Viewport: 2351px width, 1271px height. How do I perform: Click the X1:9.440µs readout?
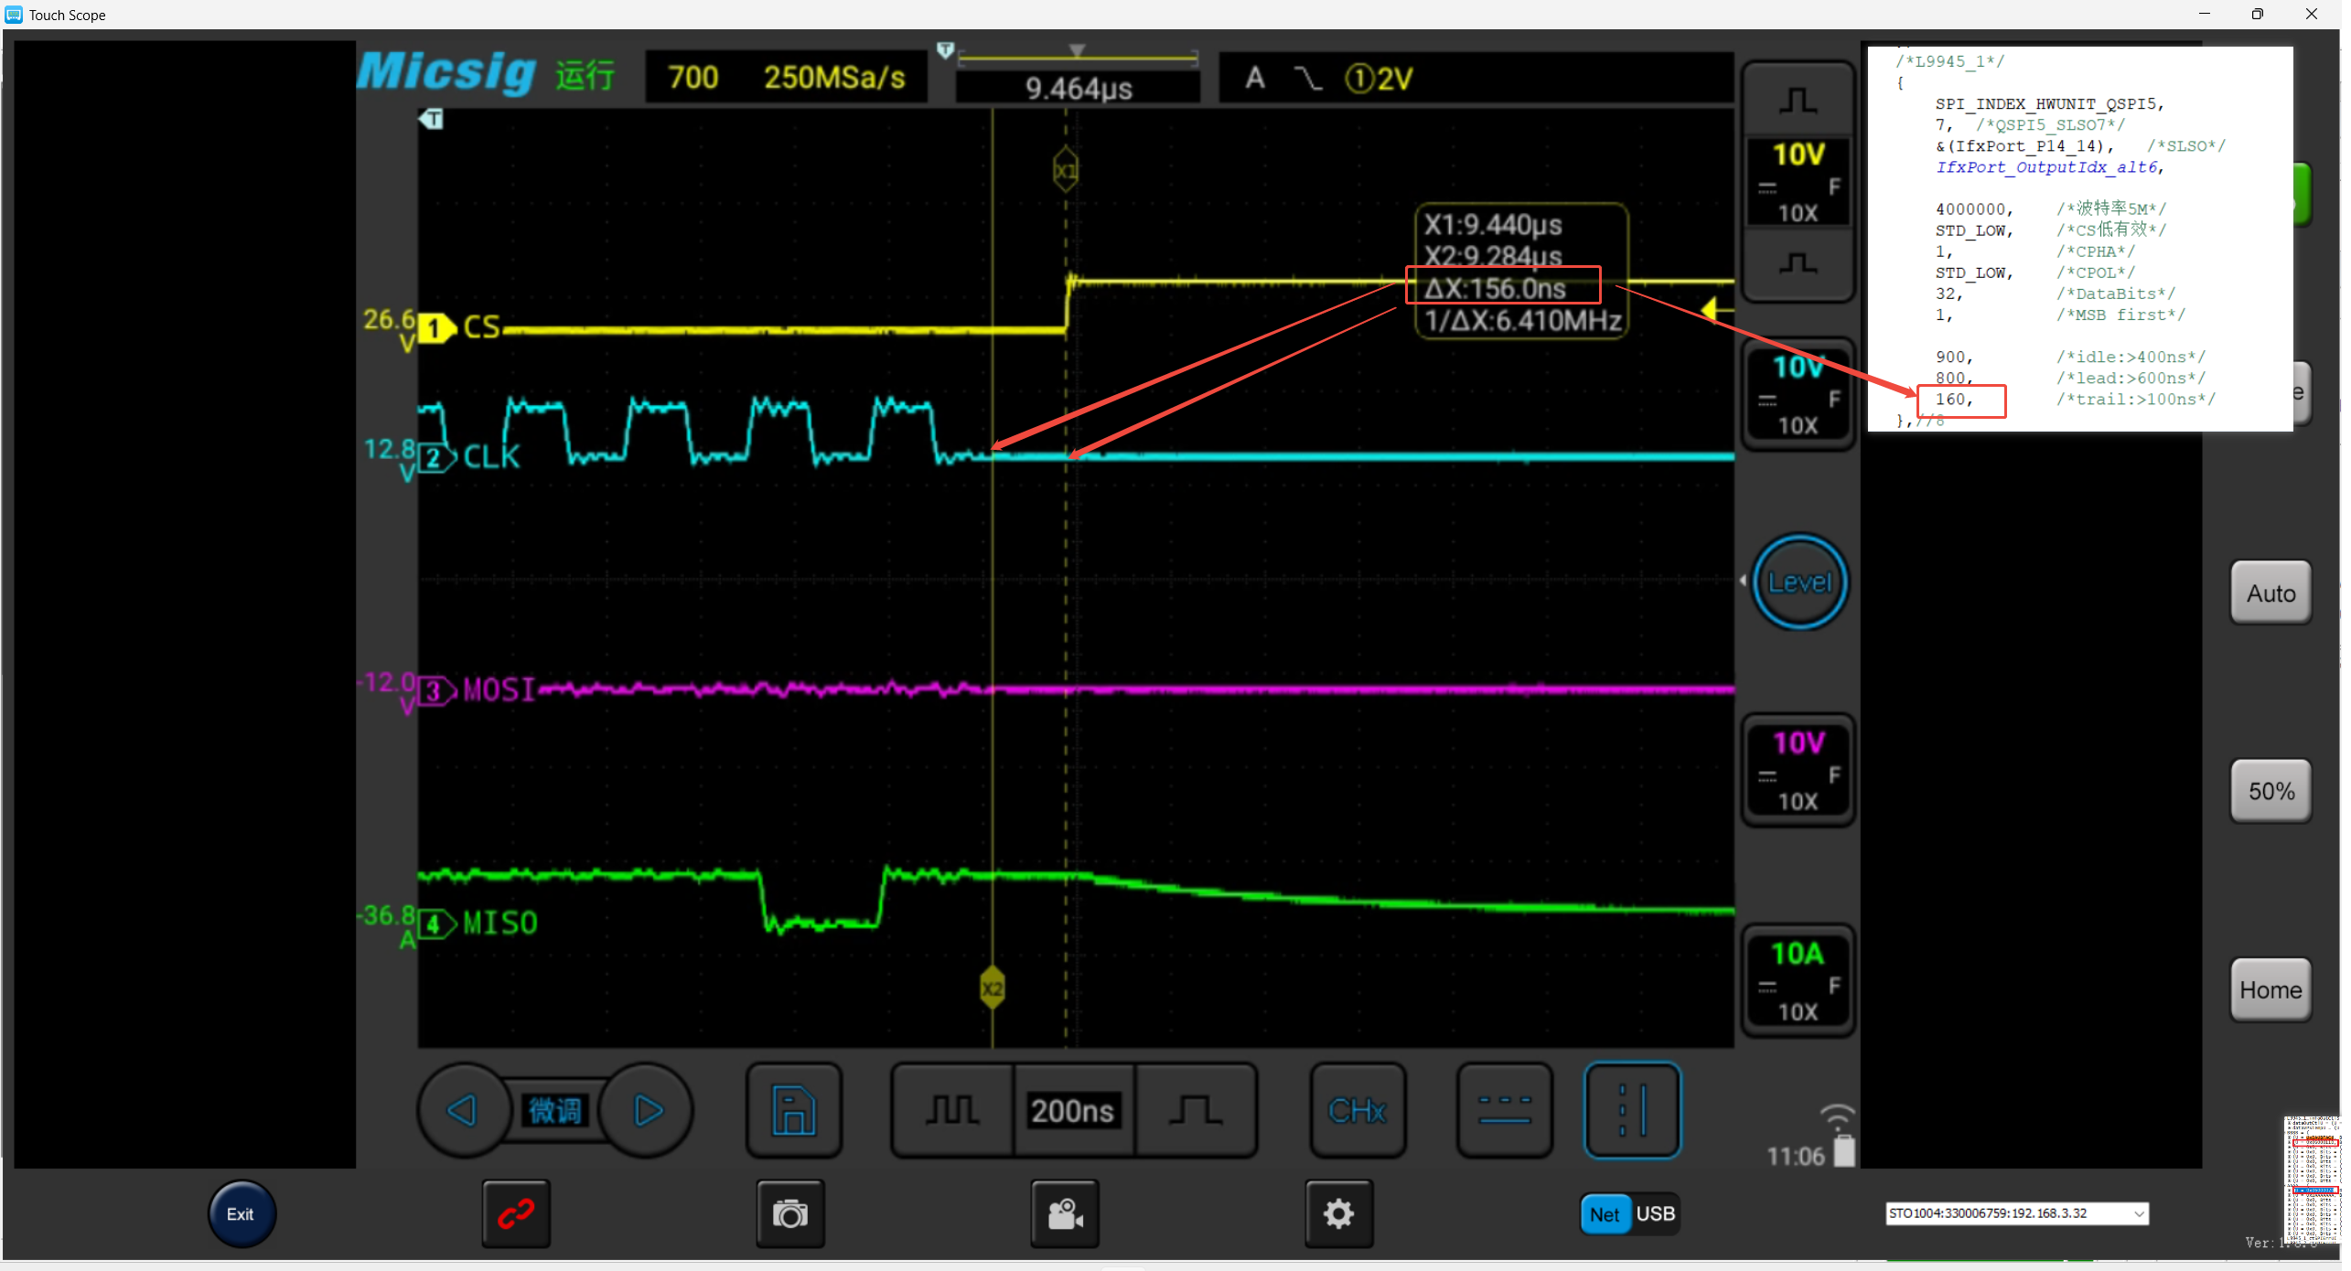1493,225
